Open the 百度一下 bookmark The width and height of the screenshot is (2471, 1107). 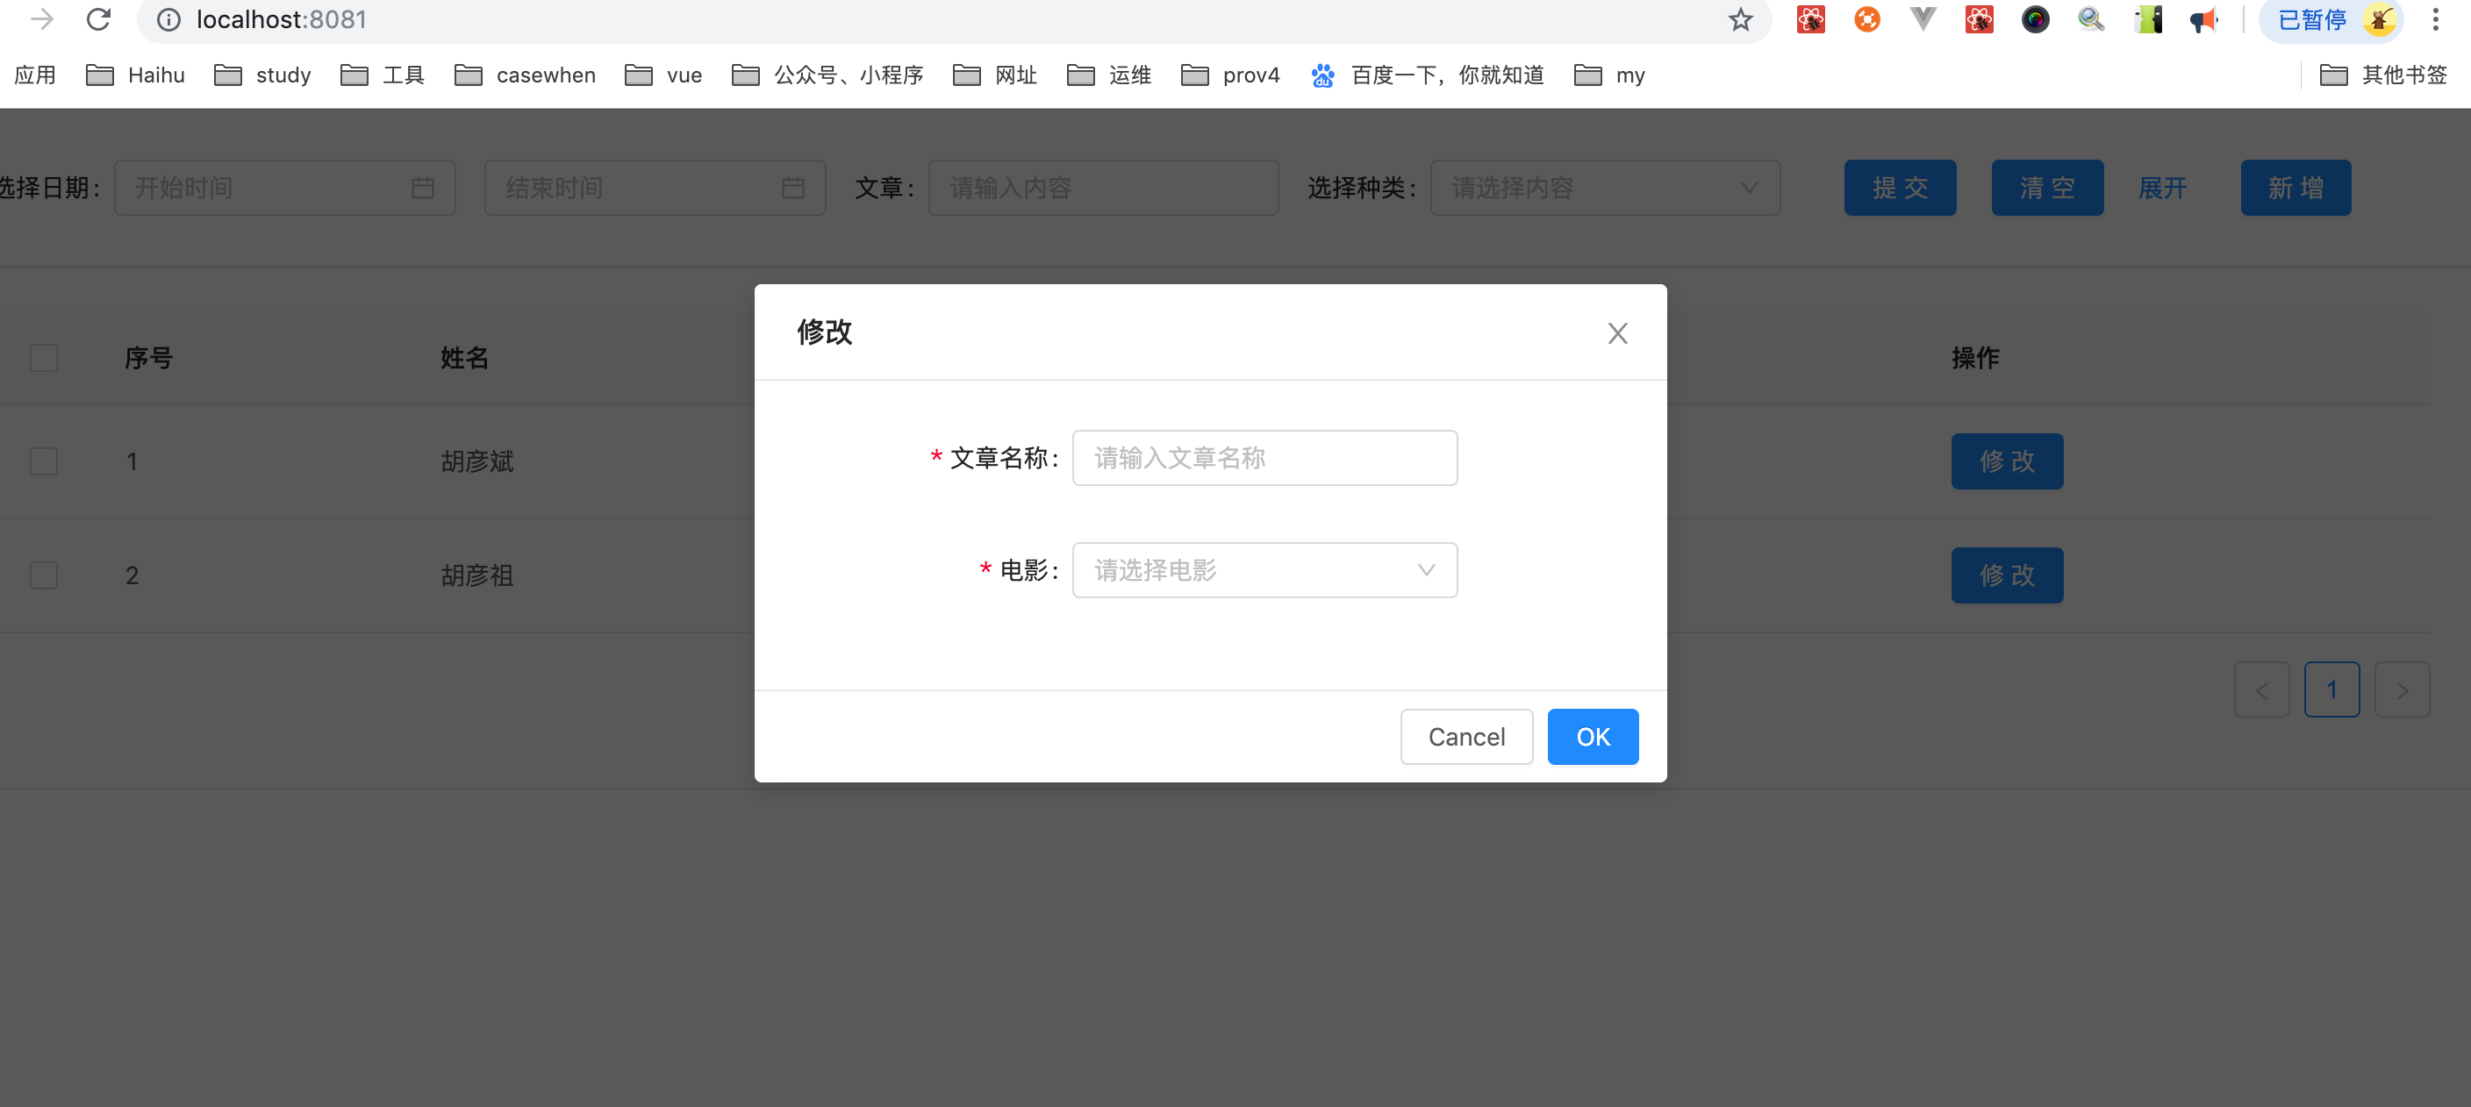(x=1428, y=75)
